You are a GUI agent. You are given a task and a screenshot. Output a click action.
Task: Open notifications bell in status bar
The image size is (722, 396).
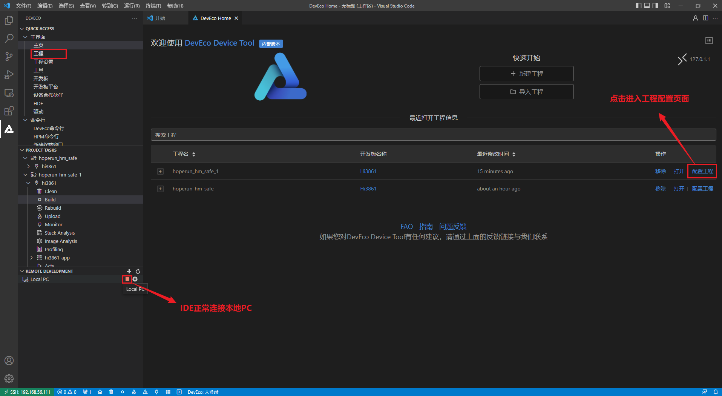715,392
